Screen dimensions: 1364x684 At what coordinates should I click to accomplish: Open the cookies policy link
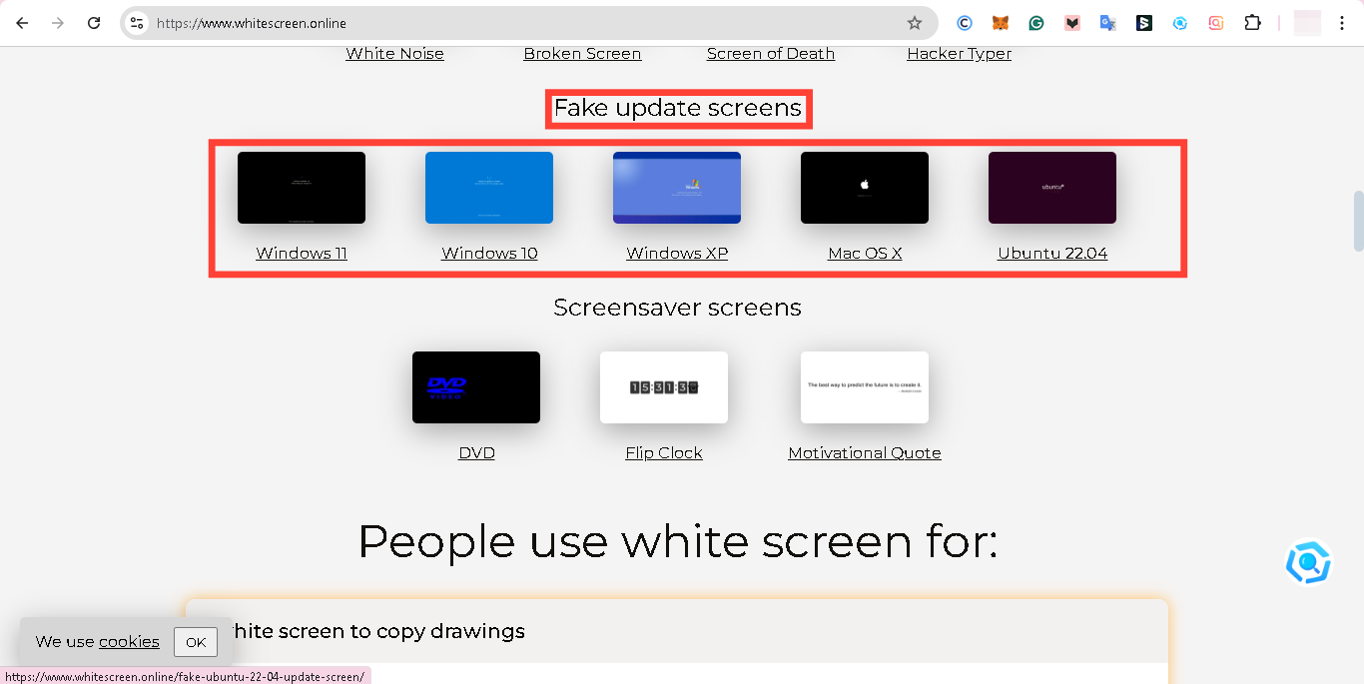(x=129, y=642)
